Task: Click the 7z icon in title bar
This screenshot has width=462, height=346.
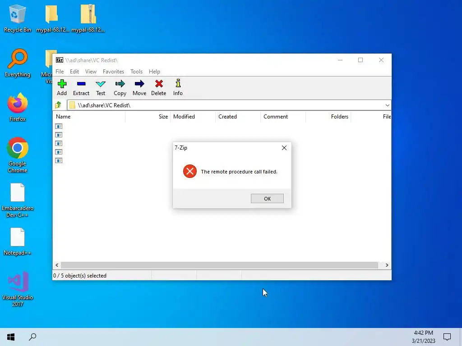Action: [60, 60]
